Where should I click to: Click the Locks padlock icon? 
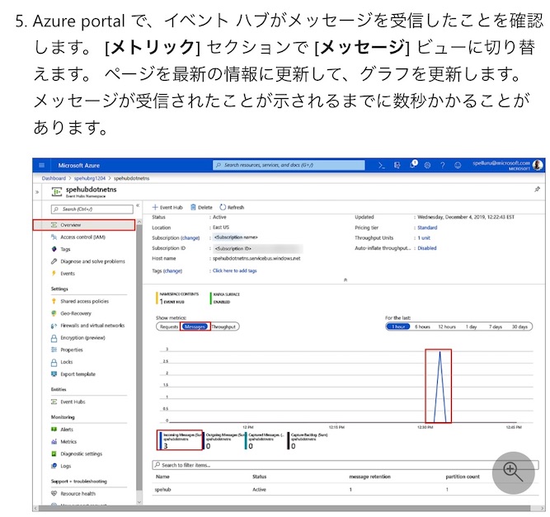54,362
